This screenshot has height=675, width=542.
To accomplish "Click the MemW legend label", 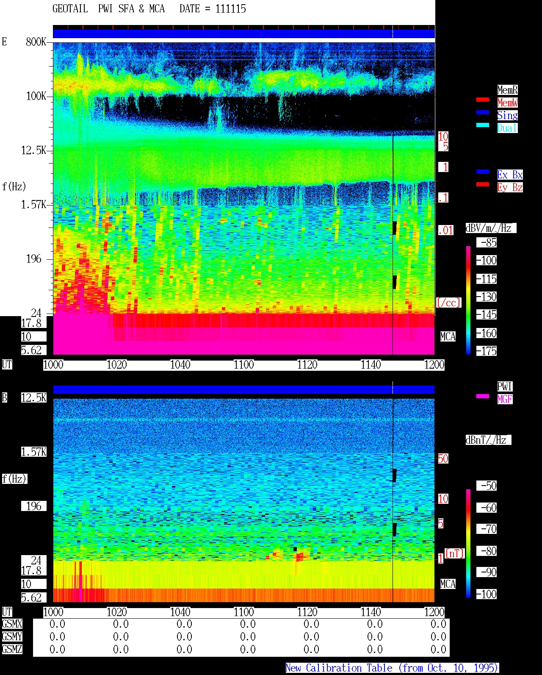I will coord(507,103).
